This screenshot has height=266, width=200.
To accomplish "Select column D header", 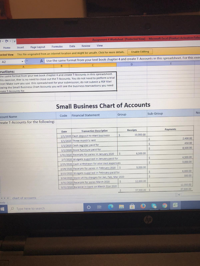I will 132,64.
